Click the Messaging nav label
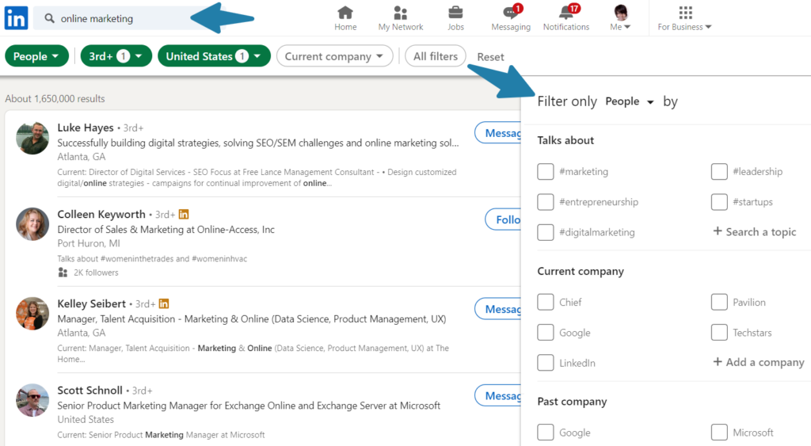Viewport: 811px width, 446px height. pyautogui.click(x=511, y=27)
